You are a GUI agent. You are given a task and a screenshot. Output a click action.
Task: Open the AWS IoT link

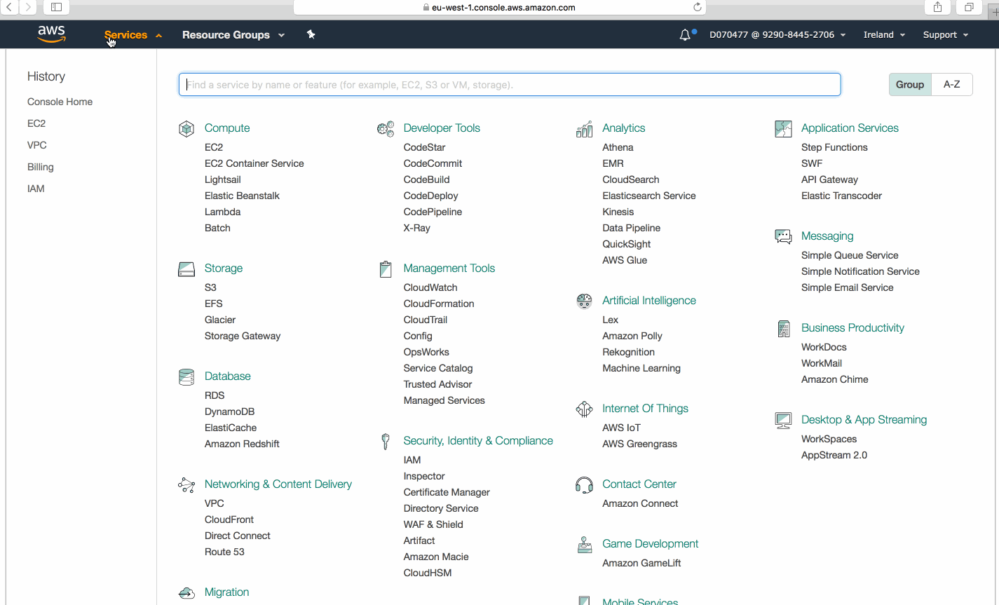tap(621, 428)
